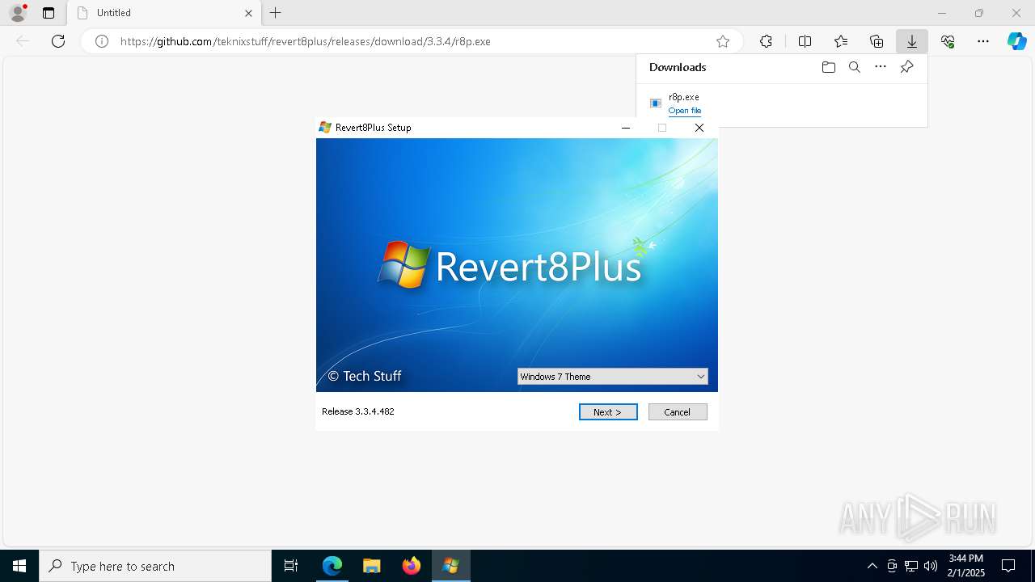Open Task View on the taskbar

pyautogui.click(x=291, y=566)
